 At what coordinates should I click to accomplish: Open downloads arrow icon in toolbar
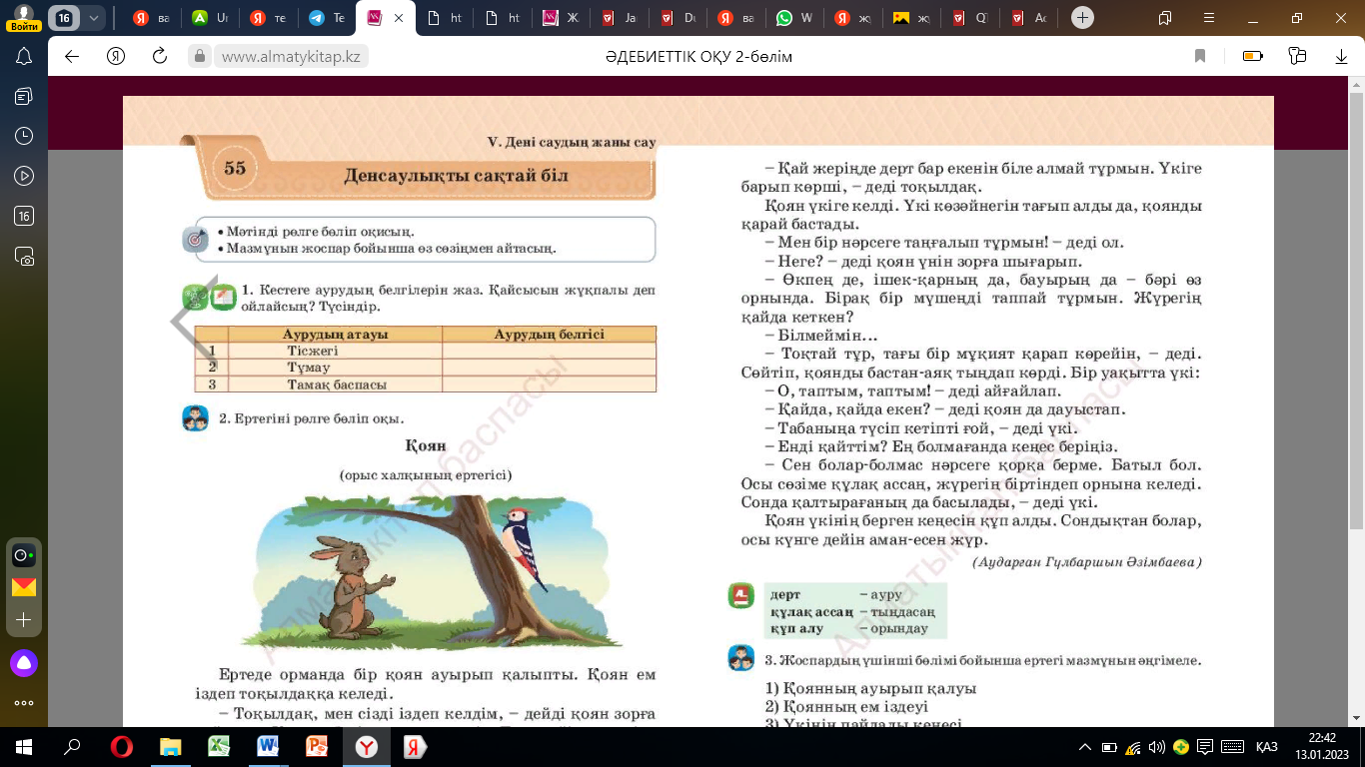pyautogui.click(x=1341, y=57)
